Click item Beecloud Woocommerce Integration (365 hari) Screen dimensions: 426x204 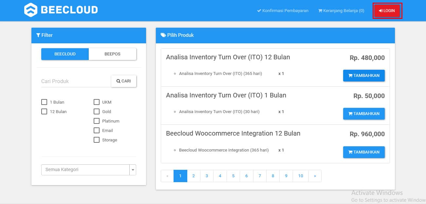click(224, 150)
